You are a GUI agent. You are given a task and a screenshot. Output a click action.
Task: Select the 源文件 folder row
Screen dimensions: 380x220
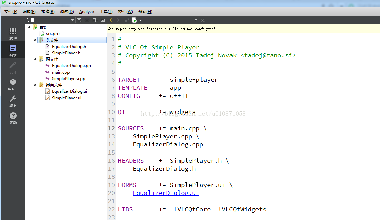52,59
